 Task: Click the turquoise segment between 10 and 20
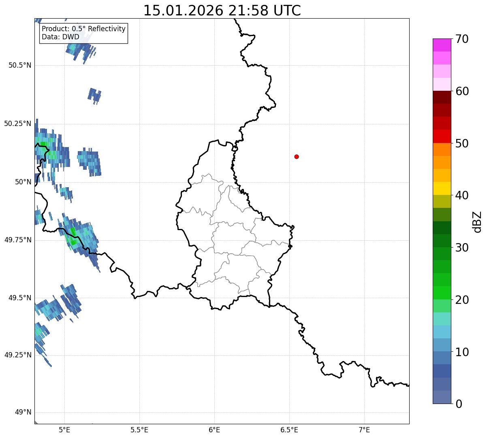point(442,319)
